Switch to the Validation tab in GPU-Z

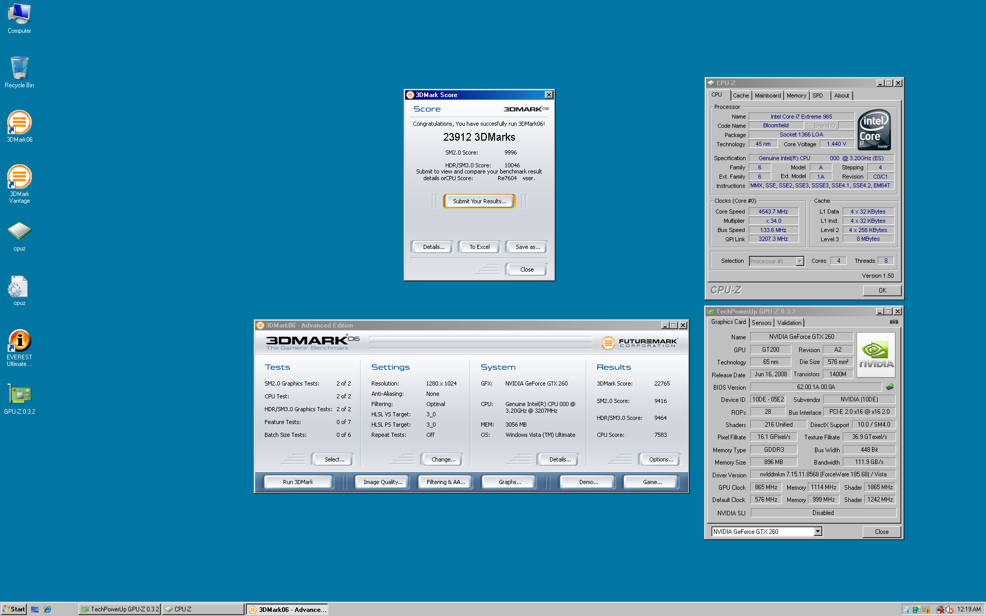tap(789, 323)
